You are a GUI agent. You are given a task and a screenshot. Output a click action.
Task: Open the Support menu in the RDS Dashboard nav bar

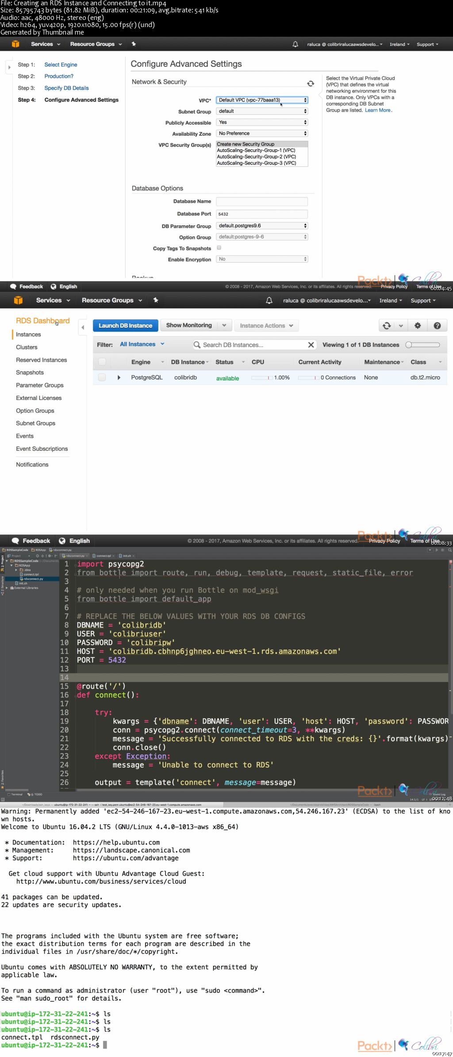(423, 301)
